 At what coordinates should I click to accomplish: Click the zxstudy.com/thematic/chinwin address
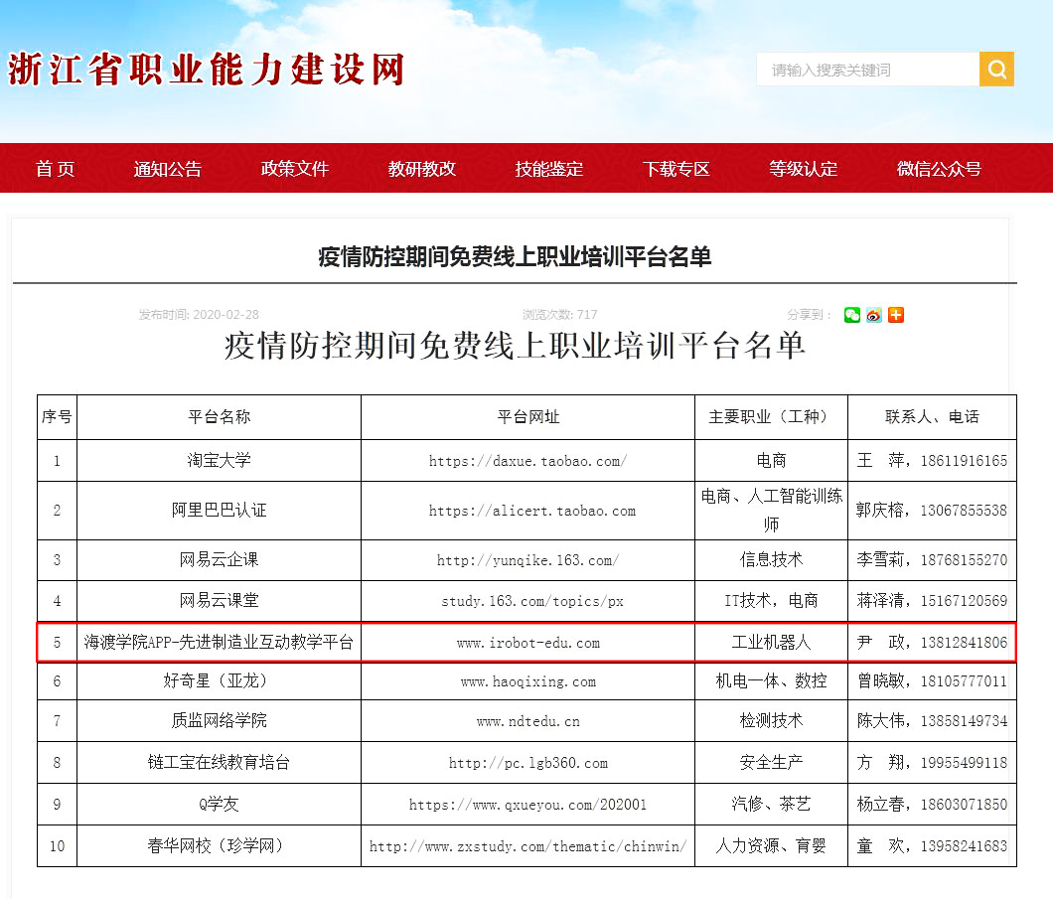click(x=527, y=846)
